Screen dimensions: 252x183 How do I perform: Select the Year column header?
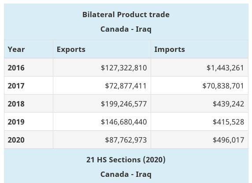tap(16, 49)
